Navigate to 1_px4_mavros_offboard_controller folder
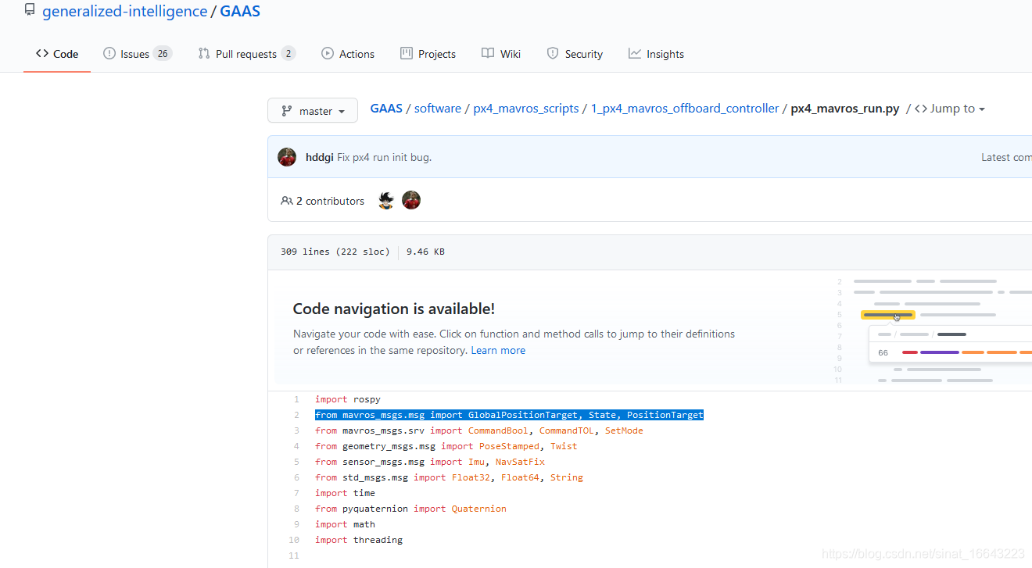The image size is (1032, 568). click(x=685, y=109)
